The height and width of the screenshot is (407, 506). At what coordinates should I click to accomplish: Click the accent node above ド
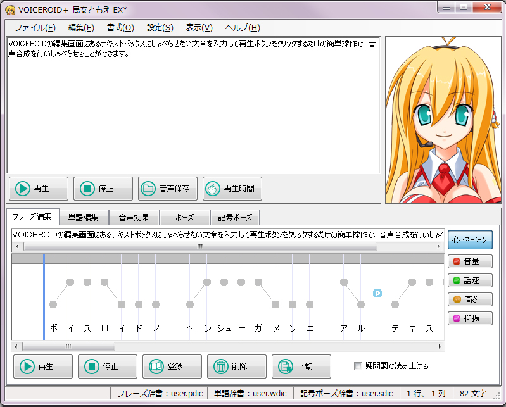(x=139, y=304)
